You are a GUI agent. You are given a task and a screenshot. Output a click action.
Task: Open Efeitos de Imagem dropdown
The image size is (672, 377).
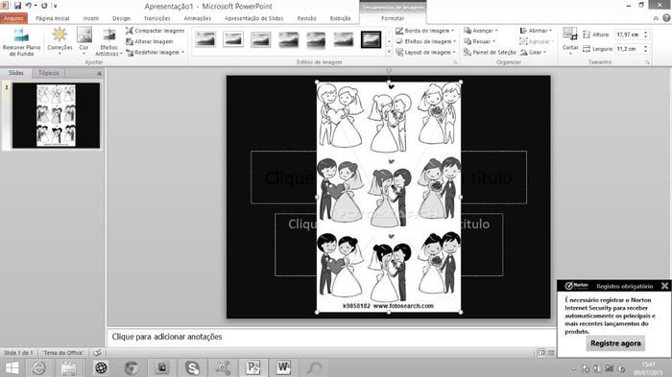click(425, 41)
